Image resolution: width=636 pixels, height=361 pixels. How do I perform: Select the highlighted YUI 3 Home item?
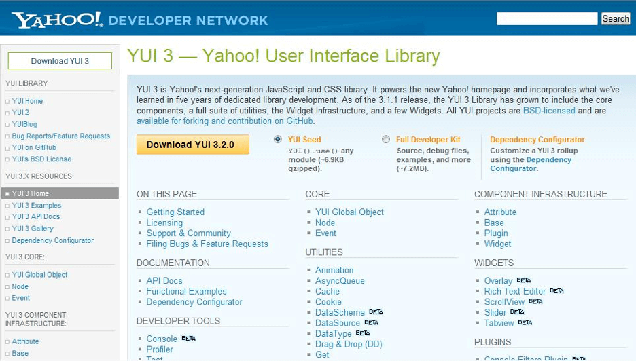coord(60,193)
